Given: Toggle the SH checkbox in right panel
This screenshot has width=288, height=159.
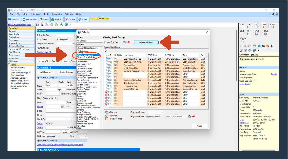Looking at the screenshot, I should pos(249,34).
